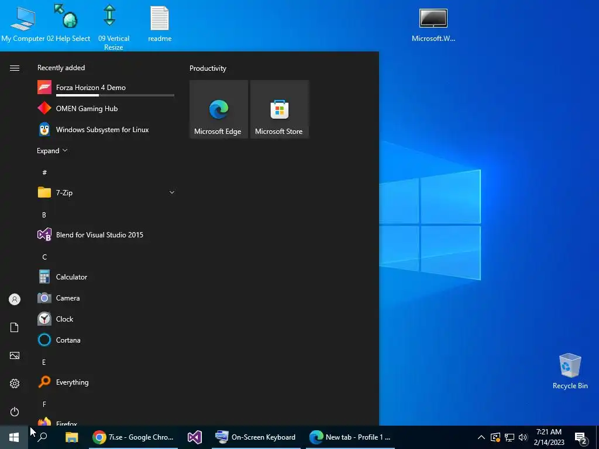599x449 pixels.
Task: Click the volume speaker tray icon
Action: 523,437
